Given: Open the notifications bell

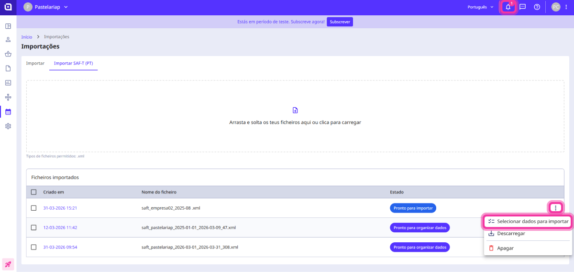Looking at the screenshot, I should 508,7.
